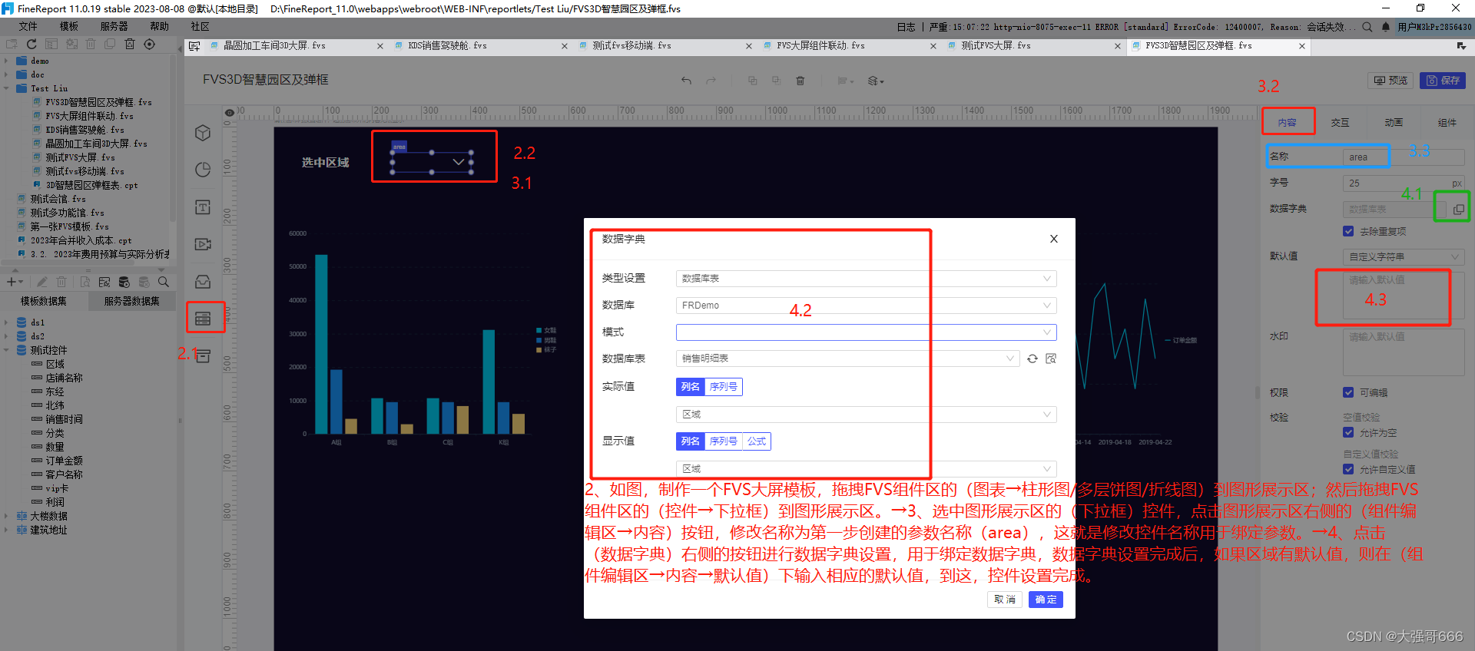This screenshot has width=1475, height=651.
Task: Switch to the 交互 tab in the properties panel
Action: pos(1340,123)
